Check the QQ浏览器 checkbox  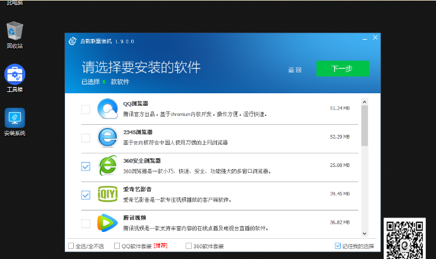86,110
